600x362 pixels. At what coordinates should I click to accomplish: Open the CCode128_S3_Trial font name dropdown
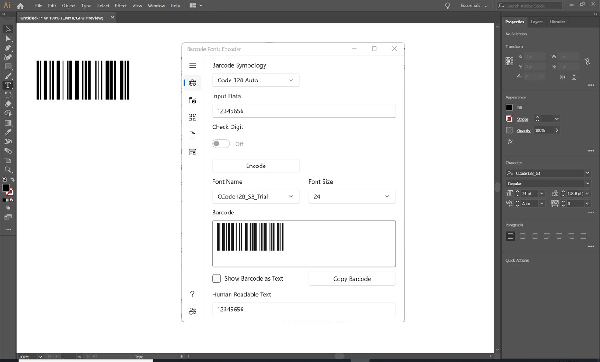pyautogui.click(x=255, y=196)
